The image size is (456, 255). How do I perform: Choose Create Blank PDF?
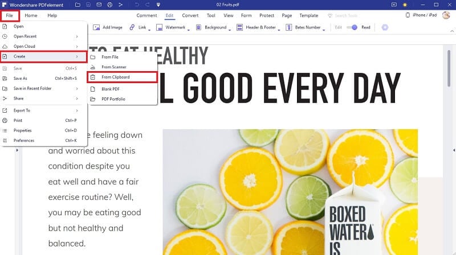(x=122, y=89)
